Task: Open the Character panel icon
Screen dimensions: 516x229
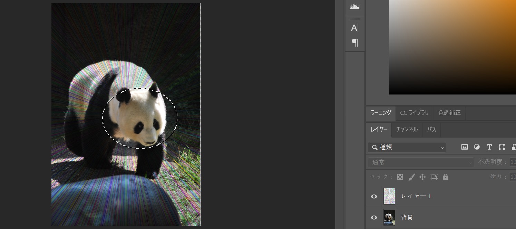Action: (x=355, y=28)
